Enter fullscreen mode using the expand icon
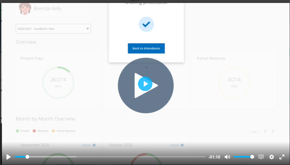The image size is (290, 165). pos(282,157)
